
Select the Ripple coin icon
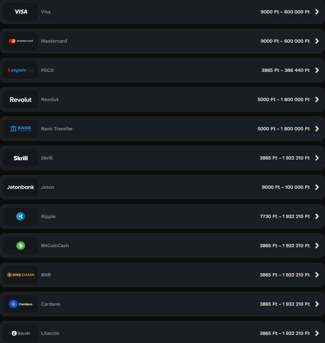pyautogui.click(x=21, y=216)
